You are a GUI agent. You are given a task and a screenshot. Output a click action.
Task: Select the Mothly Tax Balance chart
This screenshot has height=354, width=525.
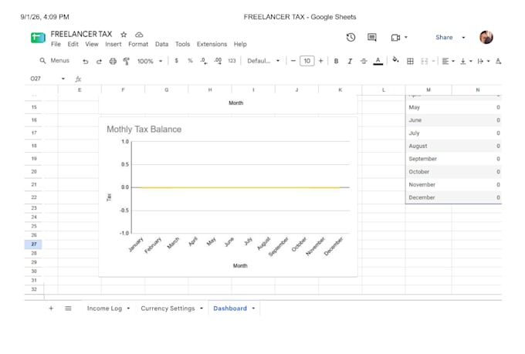pyautogui.click(x=228, y=197)
